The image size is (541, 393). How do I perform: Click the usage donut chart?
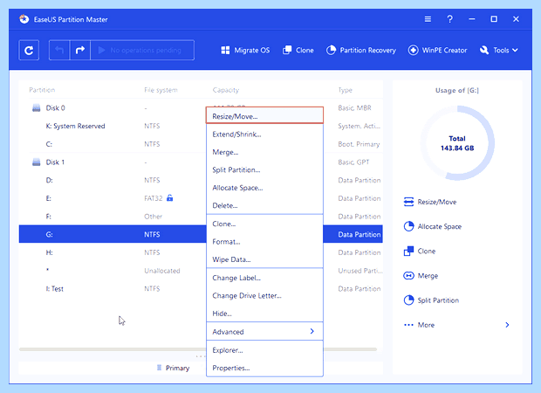tap(457, 143)
